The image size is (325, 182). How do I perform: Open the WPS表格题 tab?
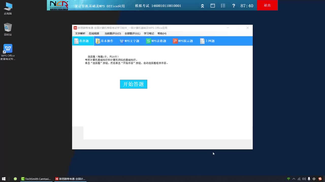[x=156, y=41]
